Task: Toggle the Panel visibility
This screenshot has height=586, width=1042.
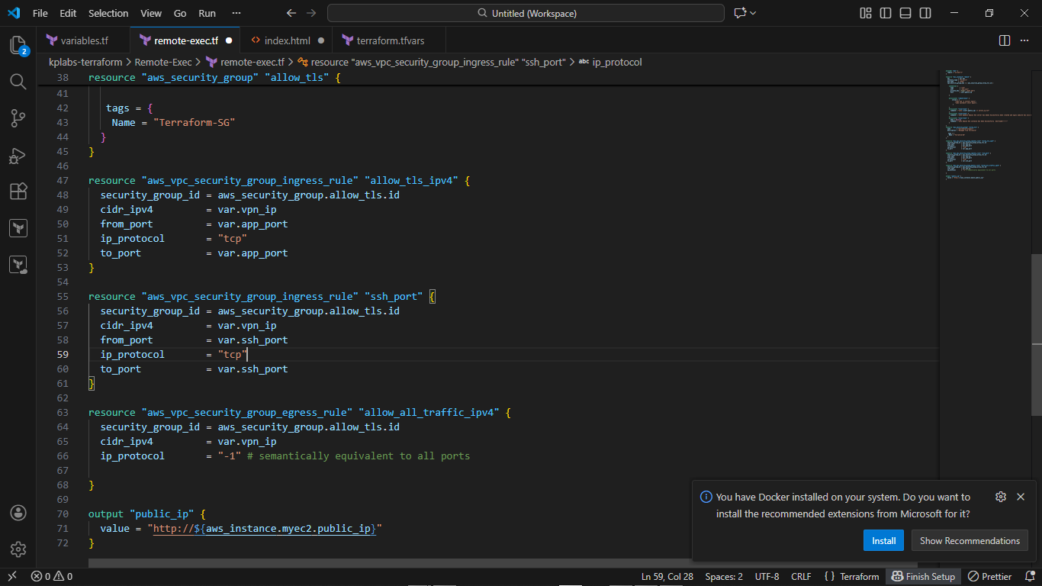Action: (x=905, y=13)
